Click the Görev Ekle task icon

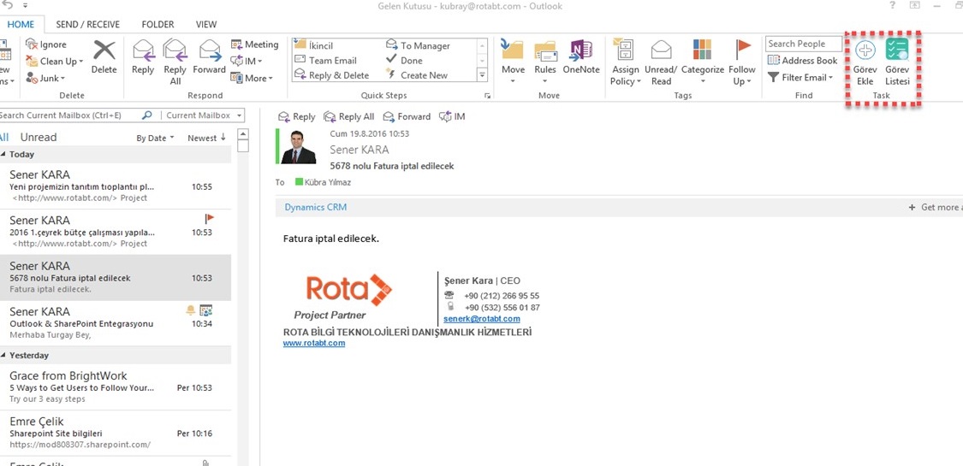pos(865,62)
